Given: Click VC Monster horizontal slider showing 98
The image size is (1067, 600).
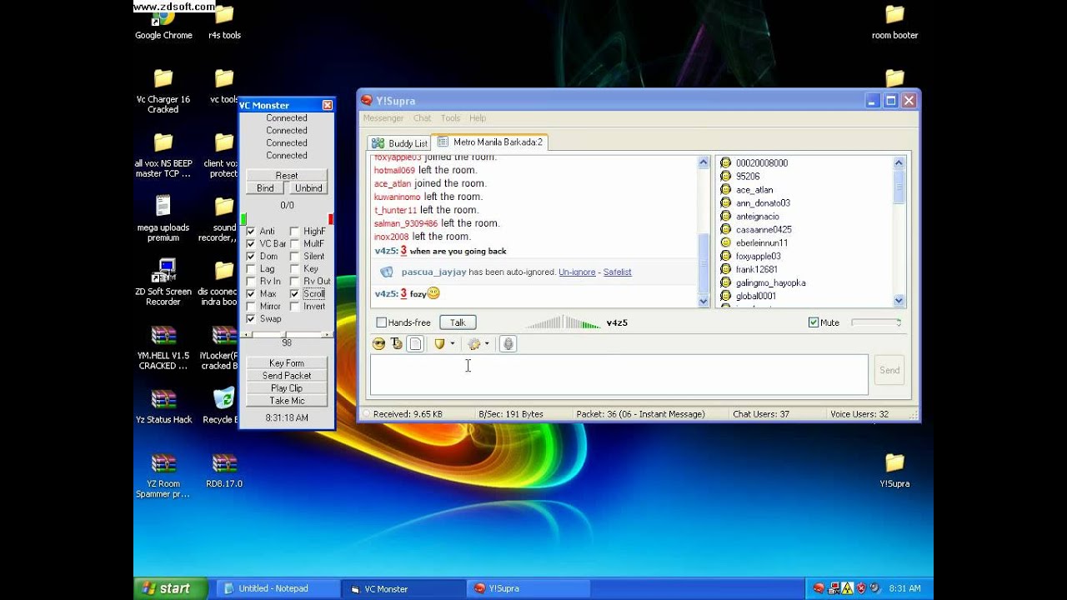Looking at the screenshot, I should point(286,334).
